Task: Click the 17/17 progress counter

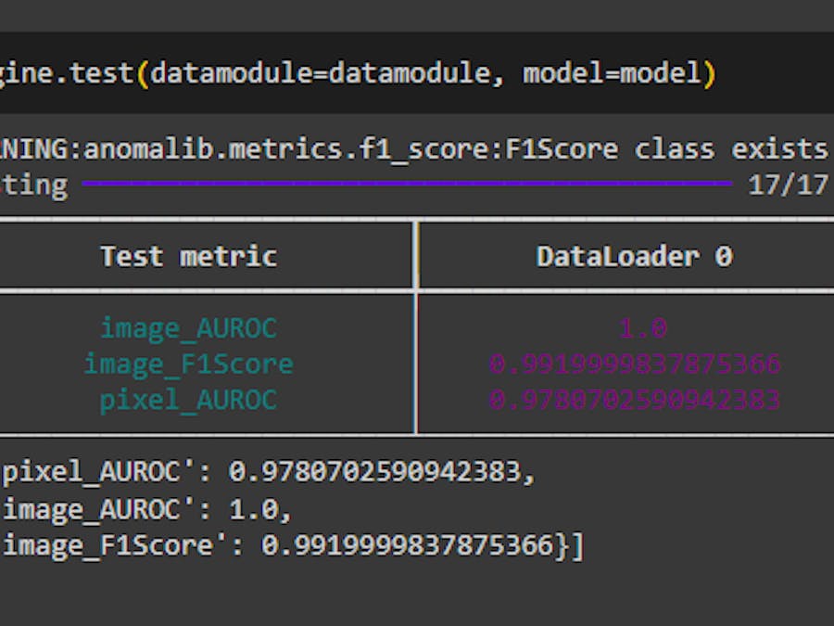Action: pyautogui.click(x=788, y=185)
